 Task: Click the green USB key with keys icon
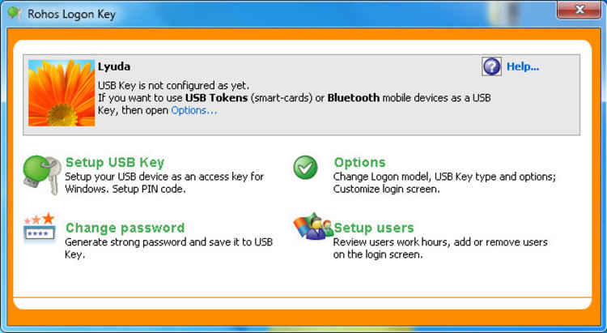pos(42,175)
